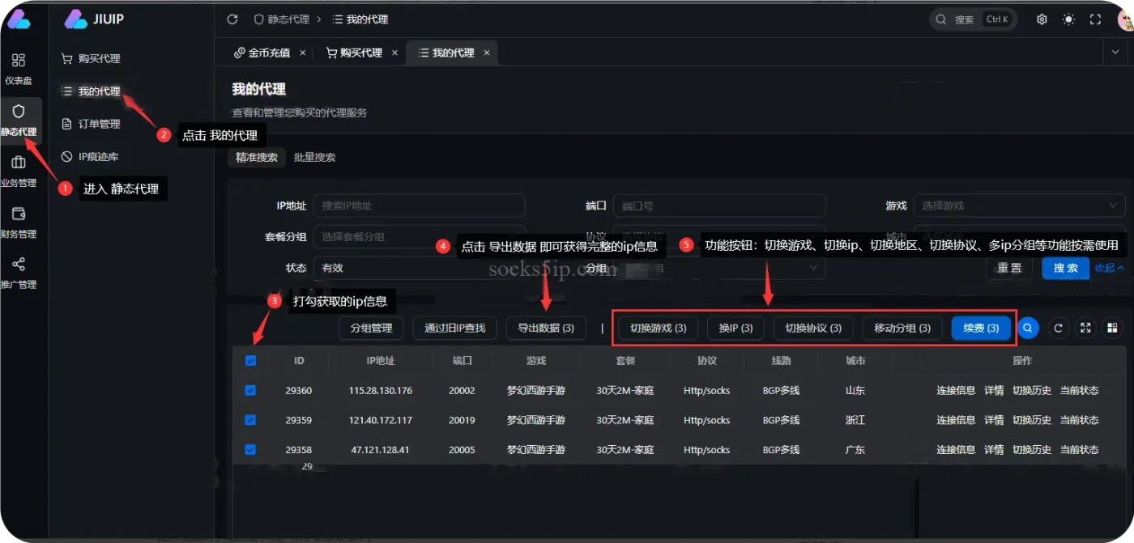Open the tab list chevron dropdown
The height and width of the screenshot is (543, 1134).
[1115, 53]
